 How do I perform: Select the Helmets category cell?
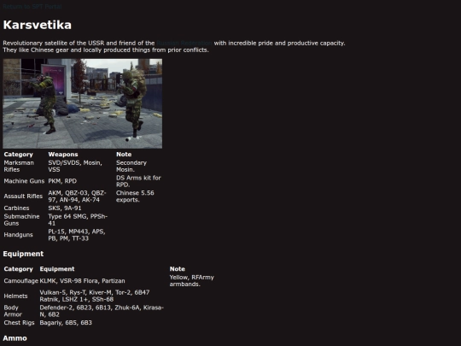pyautogui.click(x=15, y=296)
